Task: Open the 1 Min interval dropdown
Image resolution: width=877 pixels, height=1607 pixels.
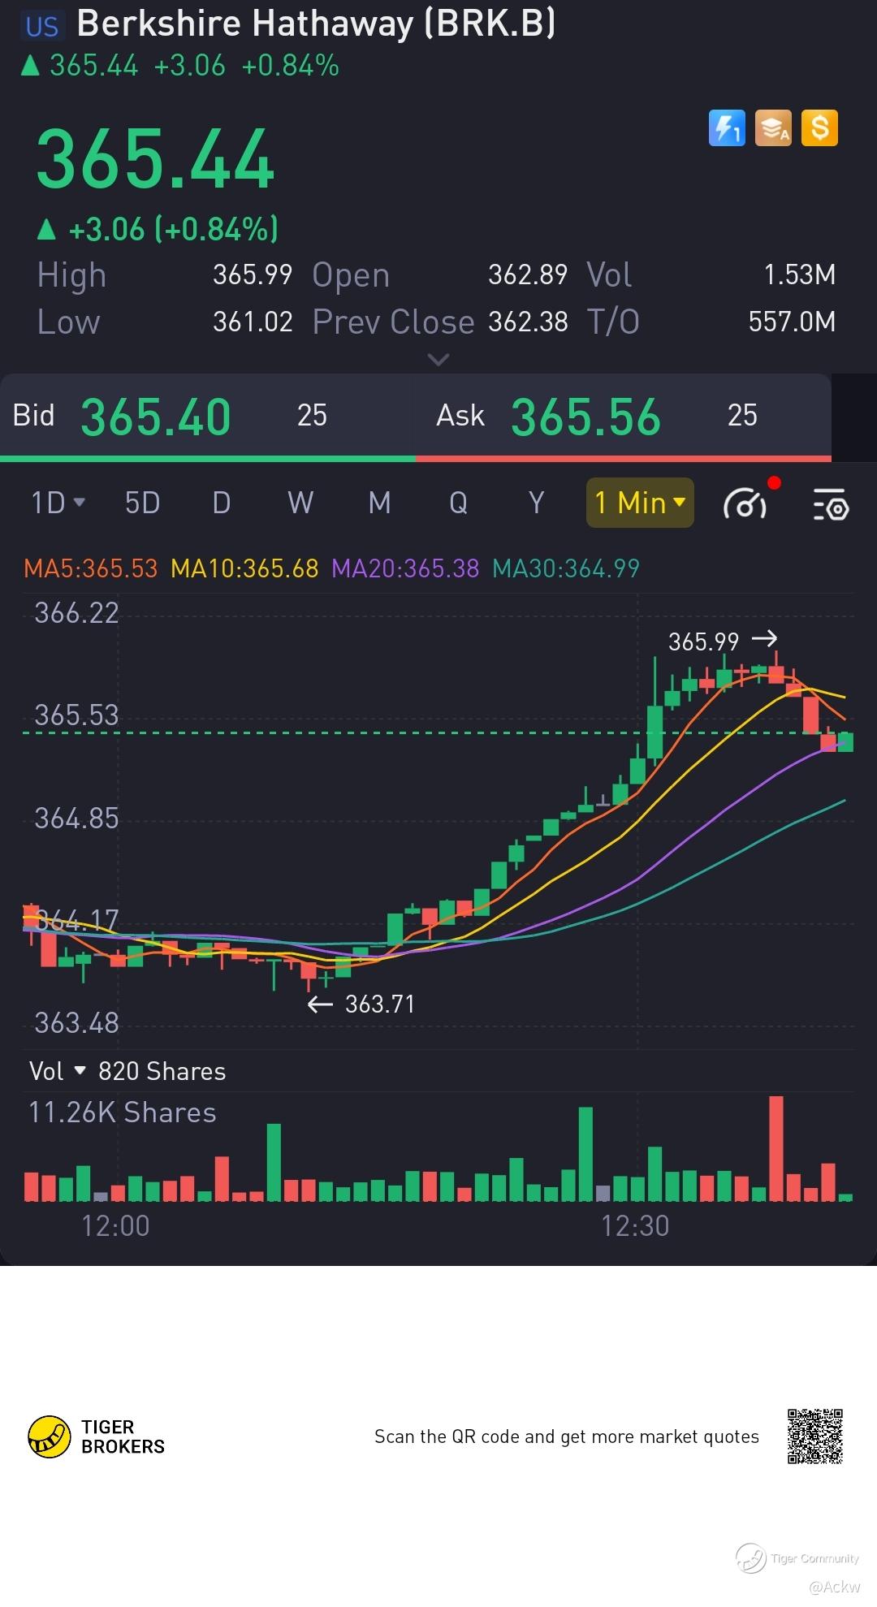Action: pos(640,503)
